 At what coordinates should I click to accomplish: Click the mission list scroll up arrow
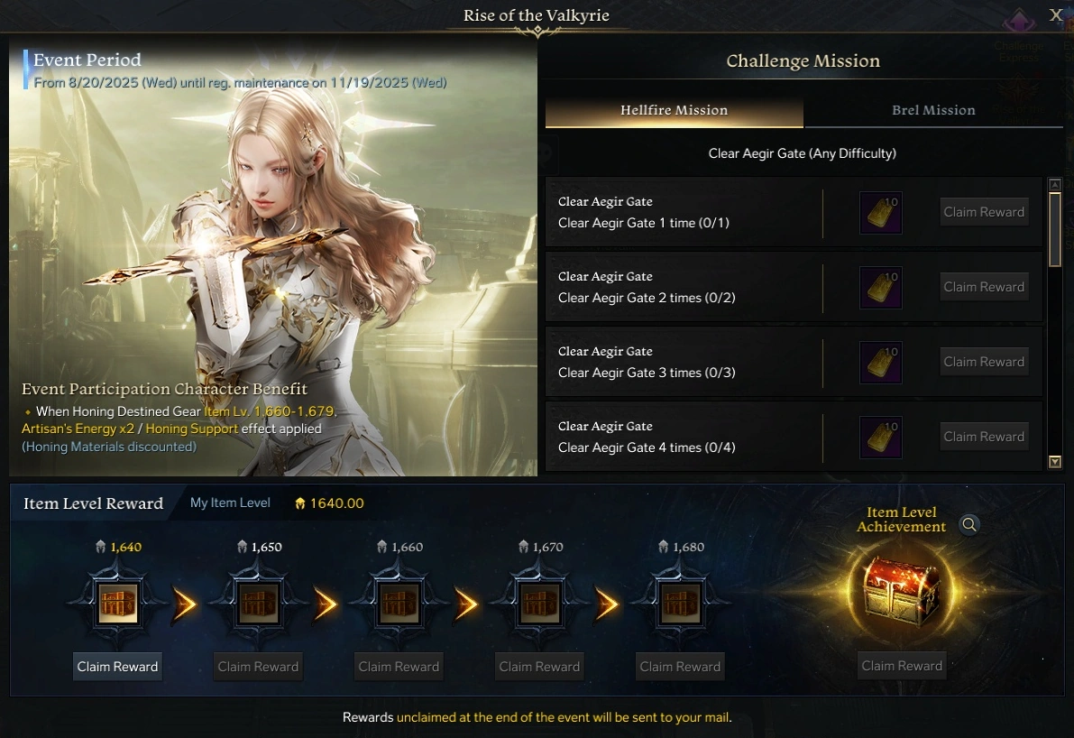click(x=1055, y=184)
